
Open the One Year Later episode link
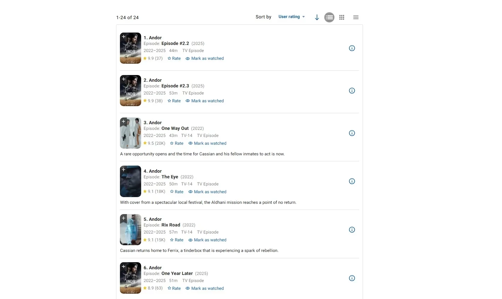tap(177, 274)
